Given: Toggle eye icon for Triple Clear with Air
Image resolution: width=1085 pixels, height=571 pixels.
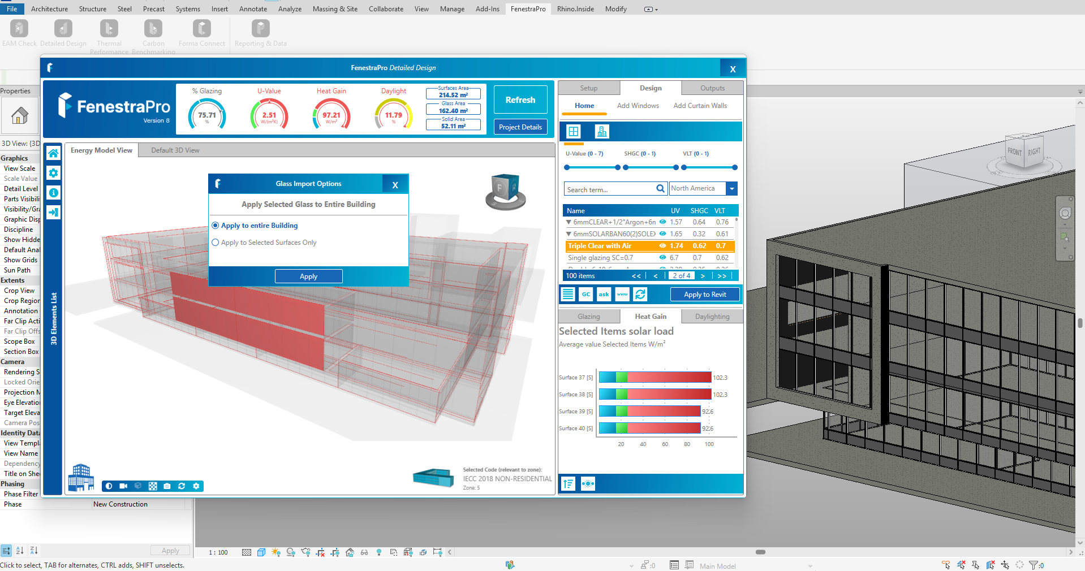Looking at the screenshot, I should (x=662, y=246).
